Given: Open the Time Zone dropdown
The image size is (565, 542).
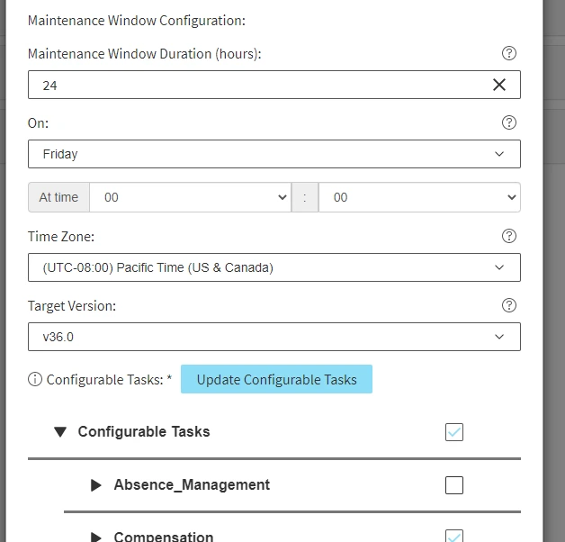Looking at the screenshot, I should [x=274, y=267].
